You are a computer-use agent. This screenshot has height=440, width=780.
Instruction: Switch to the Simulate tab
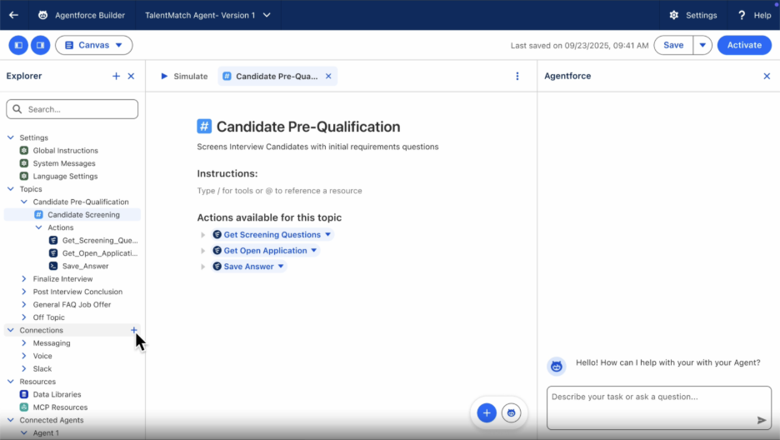184,76
